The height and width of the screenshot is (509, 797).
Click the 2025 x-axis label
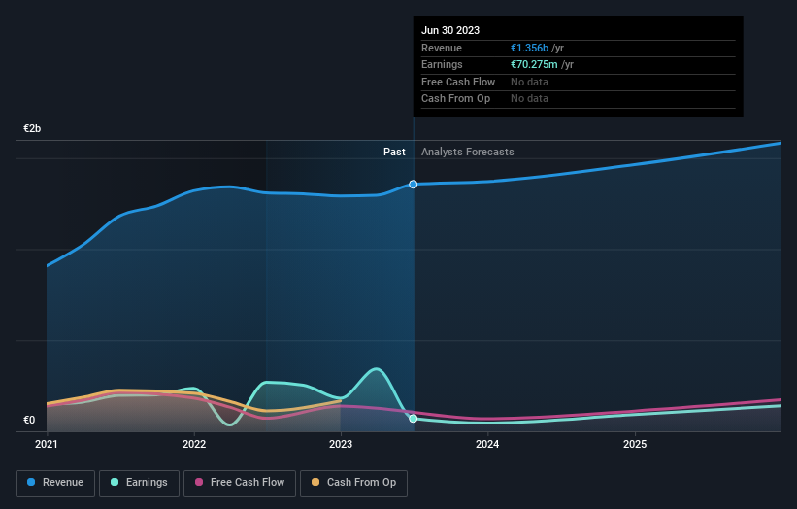point(635,445)
